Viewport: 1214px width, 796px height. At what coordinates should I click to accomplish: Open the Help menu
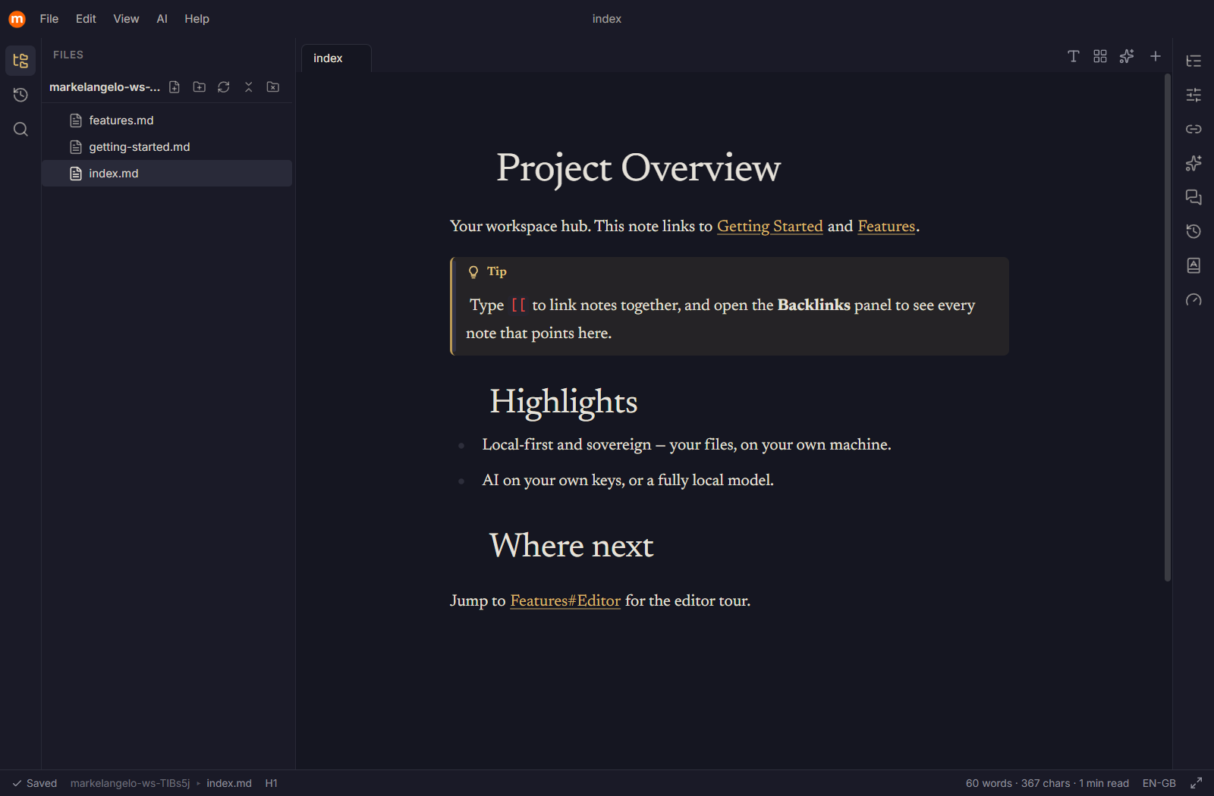click(197, 19)
